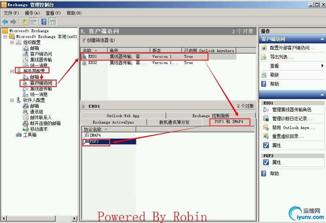
Task: Click the blue Help toolbar icon
Action: click(x=44, y=22)
